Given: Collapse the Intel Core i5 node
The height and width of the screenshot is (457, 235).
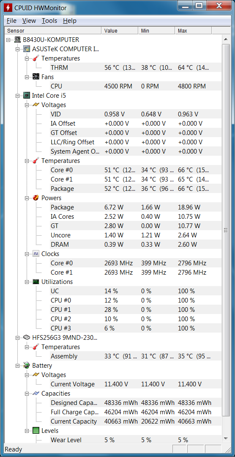Looking at the screenshot, I should tap(17, 96).
